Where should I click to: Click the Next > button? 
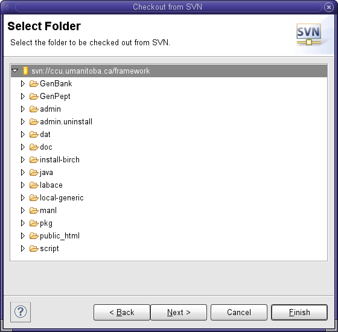[x=179, y=312]
